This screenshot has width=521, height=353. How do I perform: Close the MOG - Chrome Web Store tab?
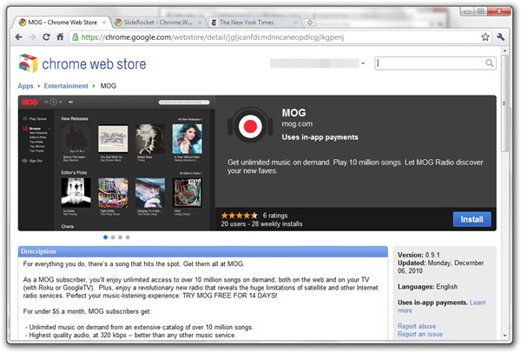(x=104, y=23)
